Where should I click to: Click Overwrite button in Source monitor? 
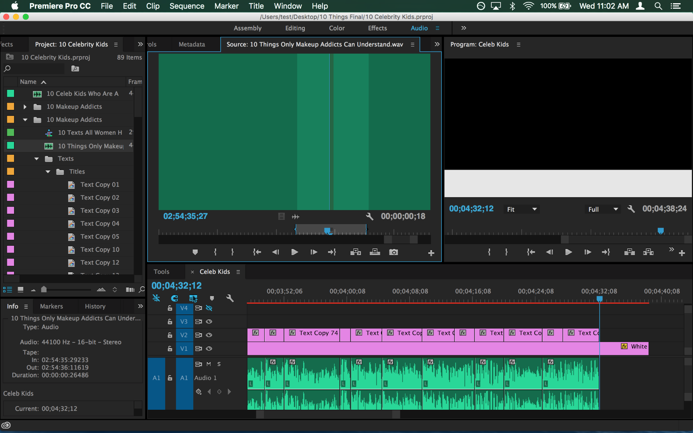click(x=375, y=252)
